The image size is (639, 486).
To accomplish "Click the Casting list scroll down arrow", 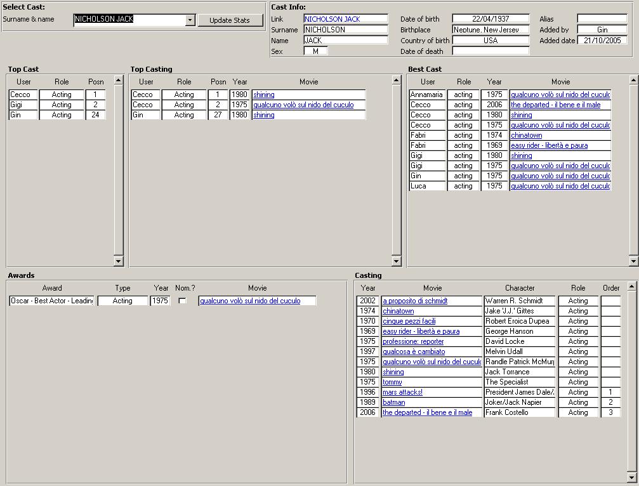I will tap(631, 478).
